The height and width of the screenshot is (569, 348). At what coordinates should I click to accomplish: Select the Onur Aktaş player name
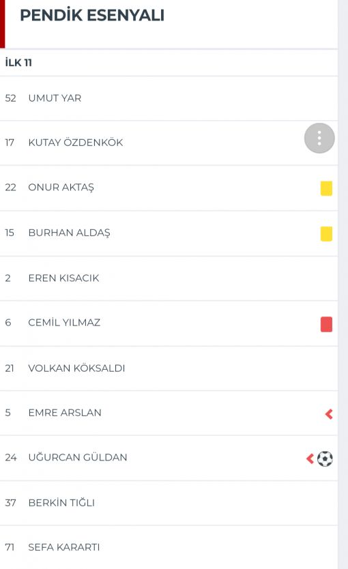point(61,188)
